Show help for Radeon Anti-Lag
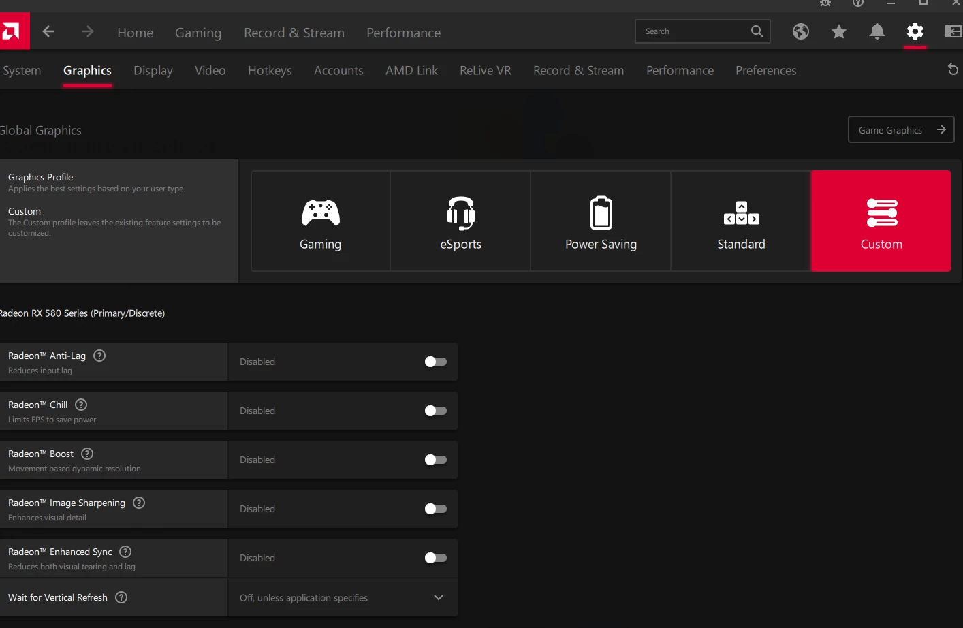963x628 pixels. click(99, 356)
